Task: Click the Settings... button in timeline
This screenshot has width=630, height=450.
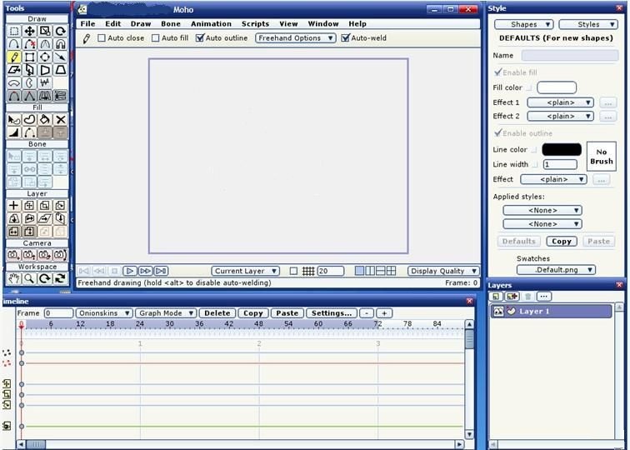Action: pos(331,313)
